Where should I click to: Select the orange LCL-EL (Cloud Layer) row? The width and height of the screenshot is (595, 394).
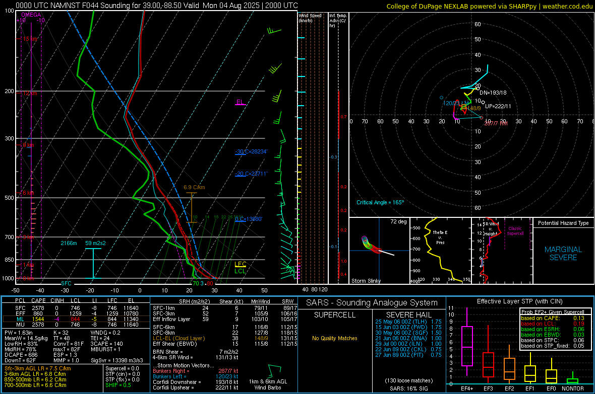point(225,338)
